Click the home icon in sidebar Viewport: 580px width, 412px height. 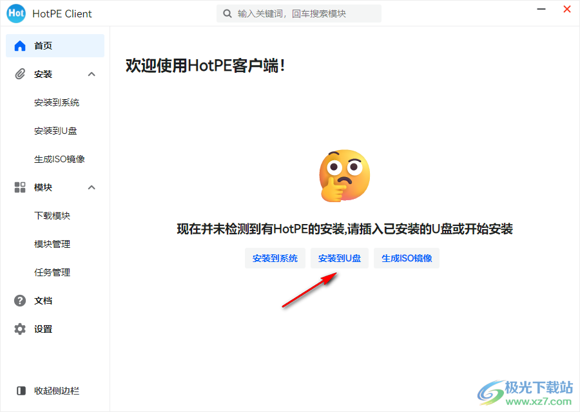coord(20,46)
